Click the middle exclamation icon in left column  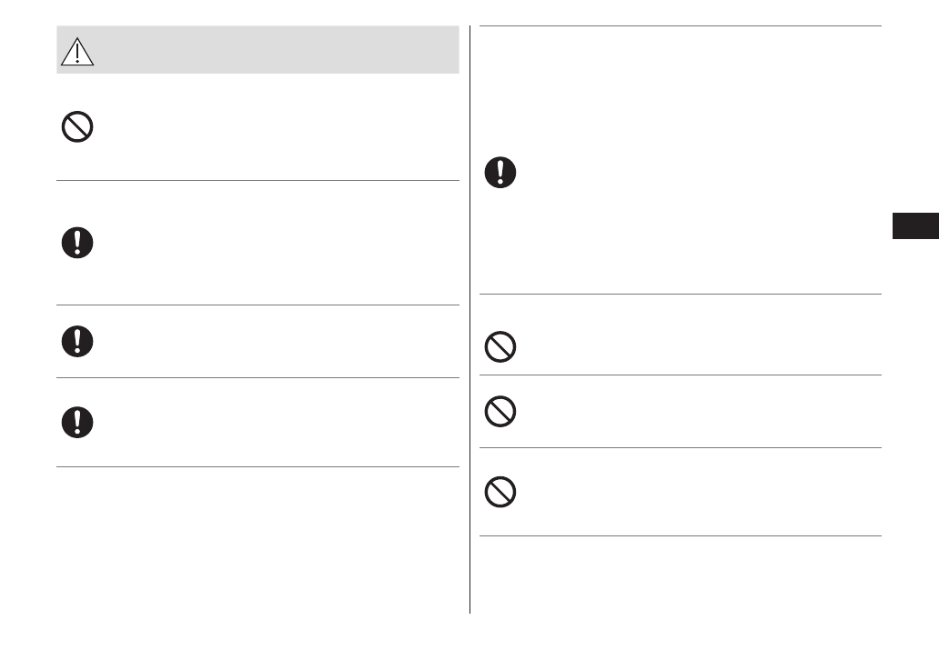(x=77, y=341)
